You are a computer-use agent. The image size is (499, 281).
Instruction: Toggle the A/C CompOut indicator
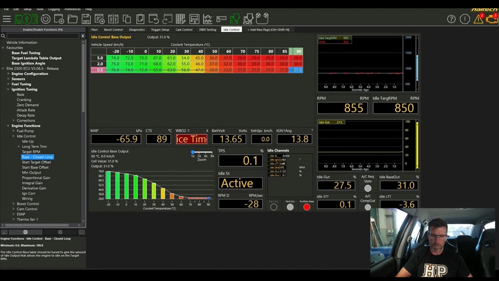367,208
